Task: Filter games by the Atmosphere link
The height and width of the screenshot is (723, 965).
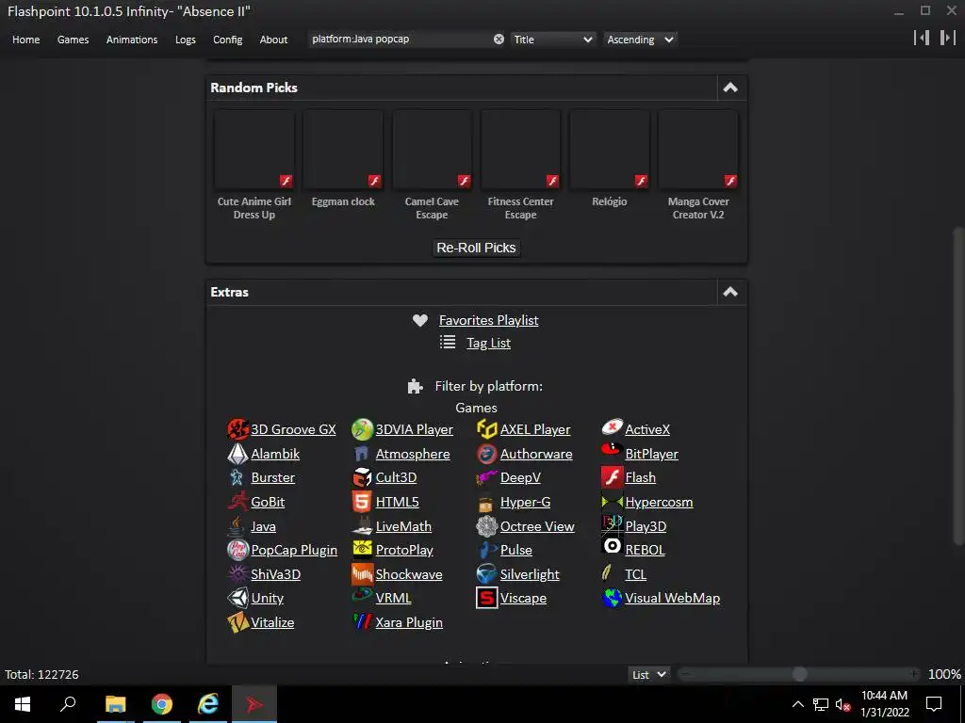Action: [413, 455]
